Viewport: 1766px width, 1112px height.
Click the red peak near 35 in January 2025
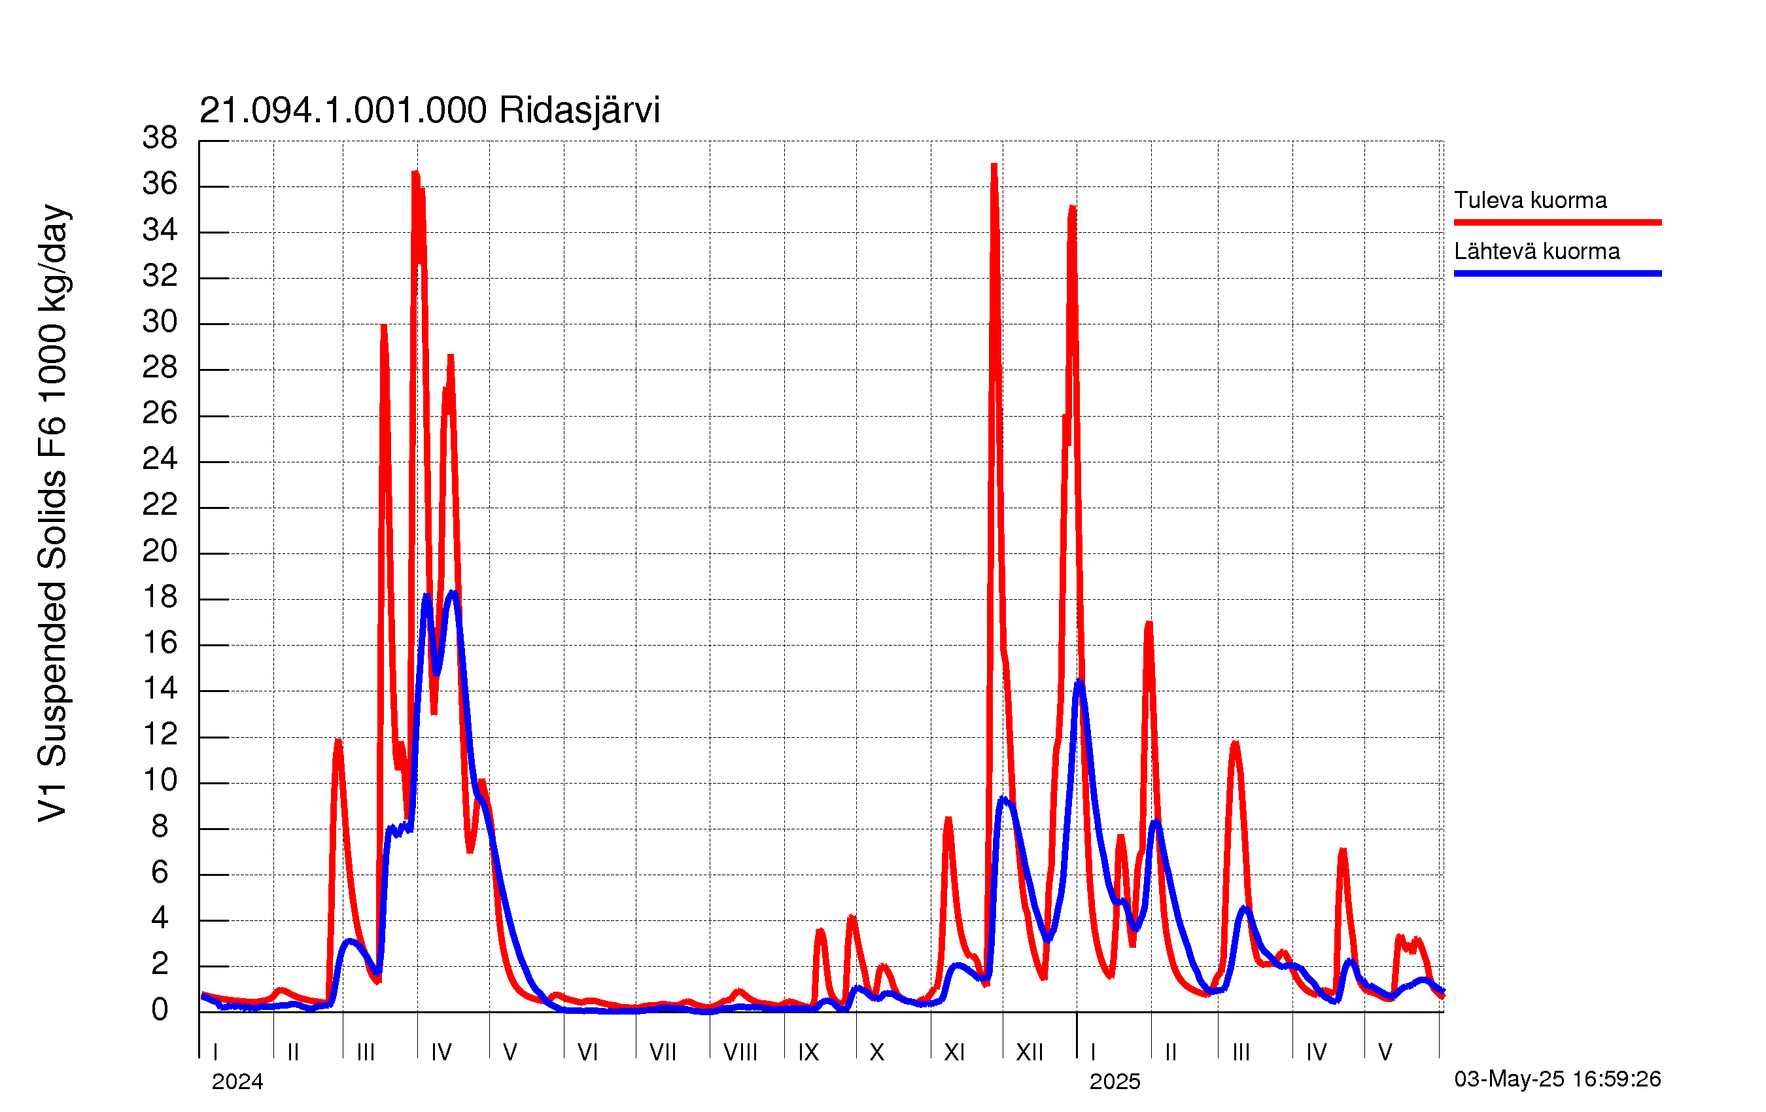pyautogui.click(x=1072, y=210)
